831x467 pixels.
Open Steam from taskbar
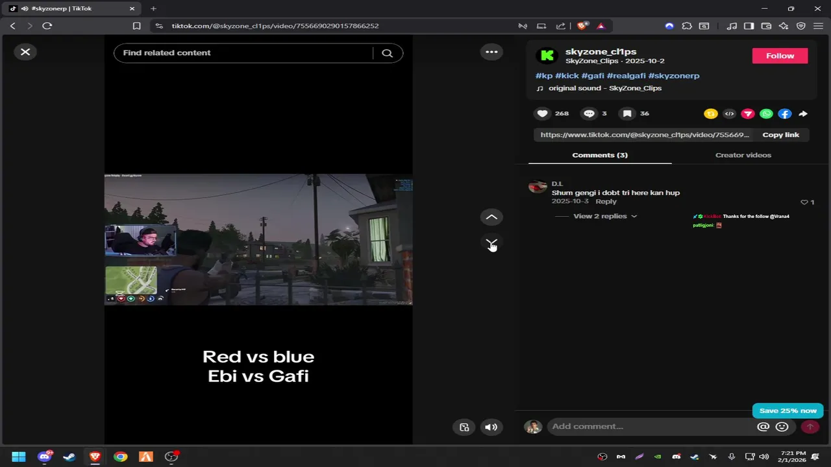point(69,457)
